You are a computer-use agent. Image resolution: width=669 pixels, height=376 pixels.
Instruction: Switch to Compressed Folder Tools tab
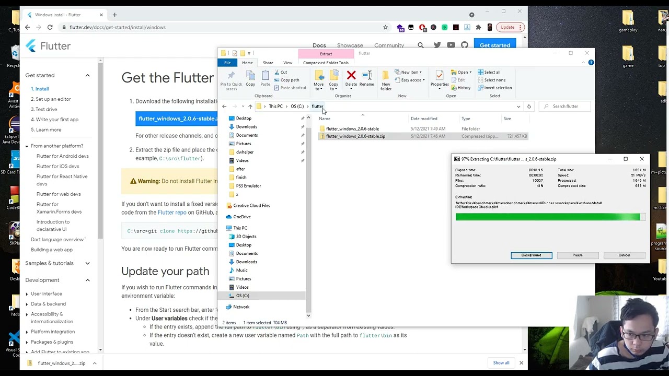click(x=326, y=63)
